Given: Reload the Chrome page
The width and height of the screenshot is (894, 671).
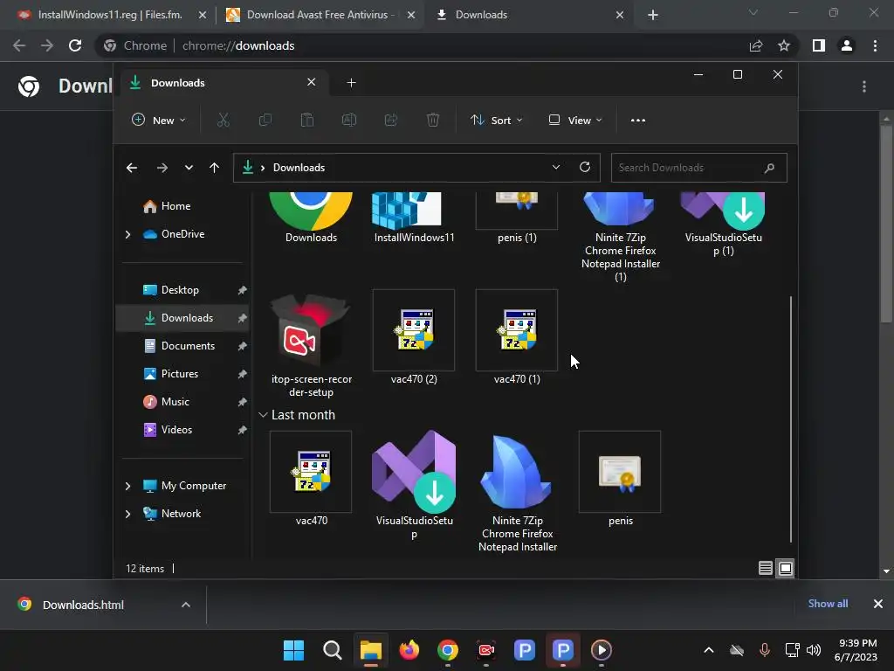Looking at the screenshot, I should click(x=75, y=45).
